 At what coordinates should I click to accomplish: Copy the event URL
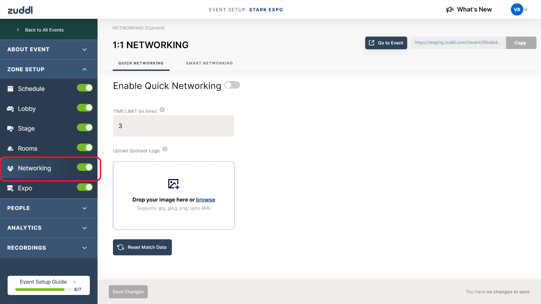(521, 43)
